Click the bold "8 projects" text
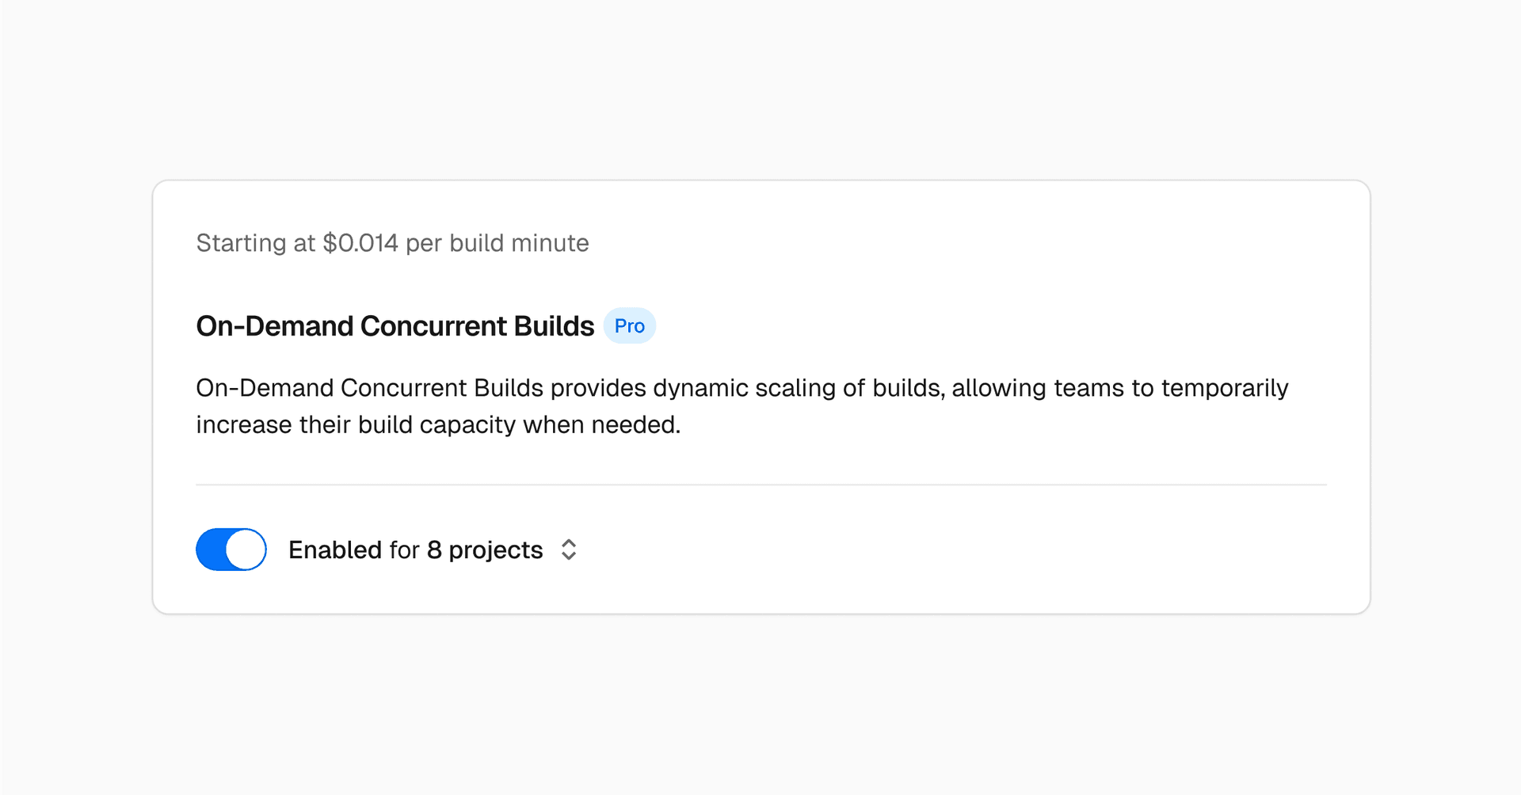This screenshot has width=1521, height=795. coord(485,550)
